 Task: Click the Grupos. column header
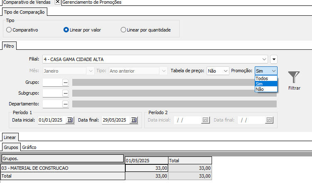click(62, 159)
